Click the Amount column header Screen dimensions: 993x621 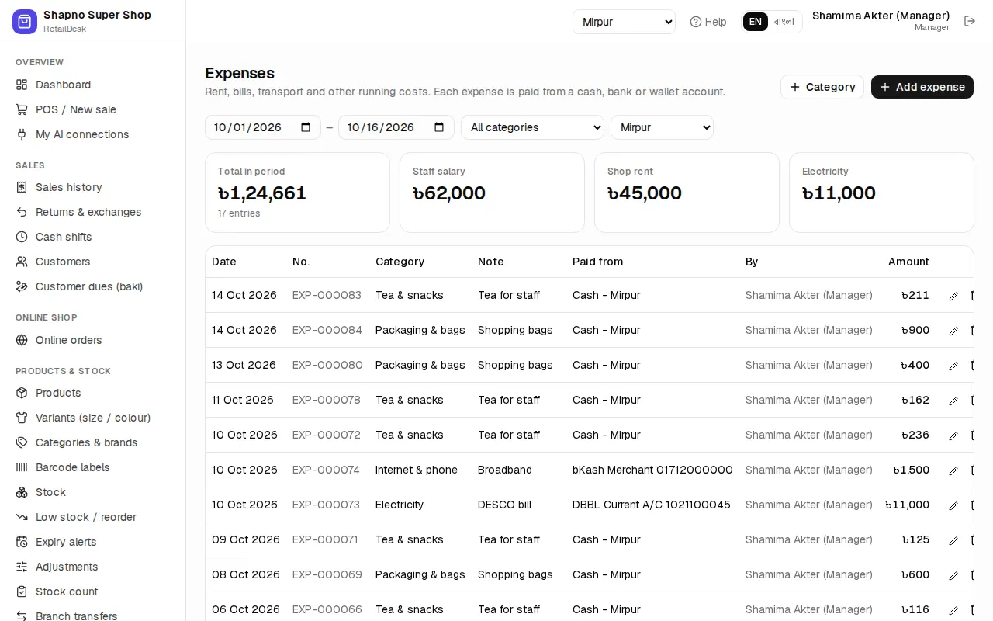coord(908,262)
